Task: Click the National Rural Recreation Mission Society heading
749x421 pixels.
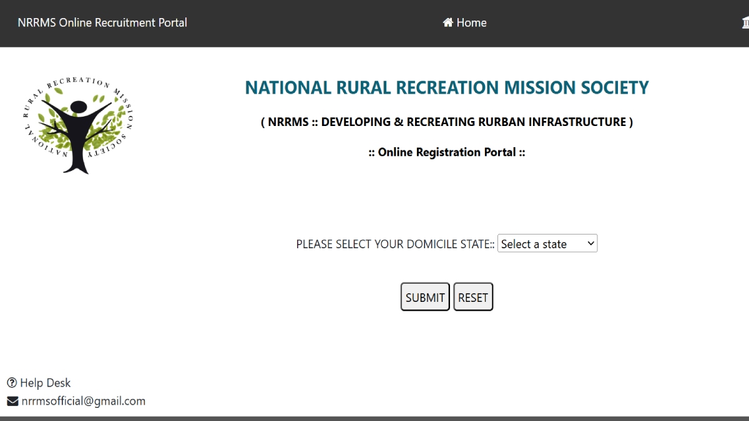Action: (447, 87)
